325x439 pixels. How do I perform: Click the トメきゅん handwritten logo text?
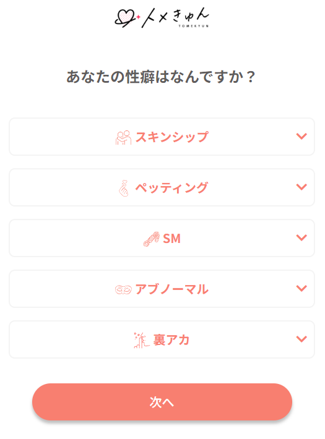coord(176,18)
